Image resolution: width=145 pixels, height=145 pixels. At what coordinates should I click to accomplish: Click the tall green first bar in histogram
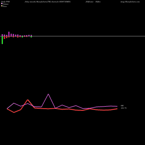tap(2, 40)
